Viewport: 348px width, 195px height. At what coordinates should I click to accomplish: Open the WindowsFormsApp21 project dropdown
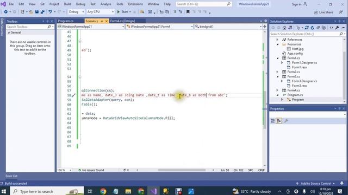tap(91, 27)
